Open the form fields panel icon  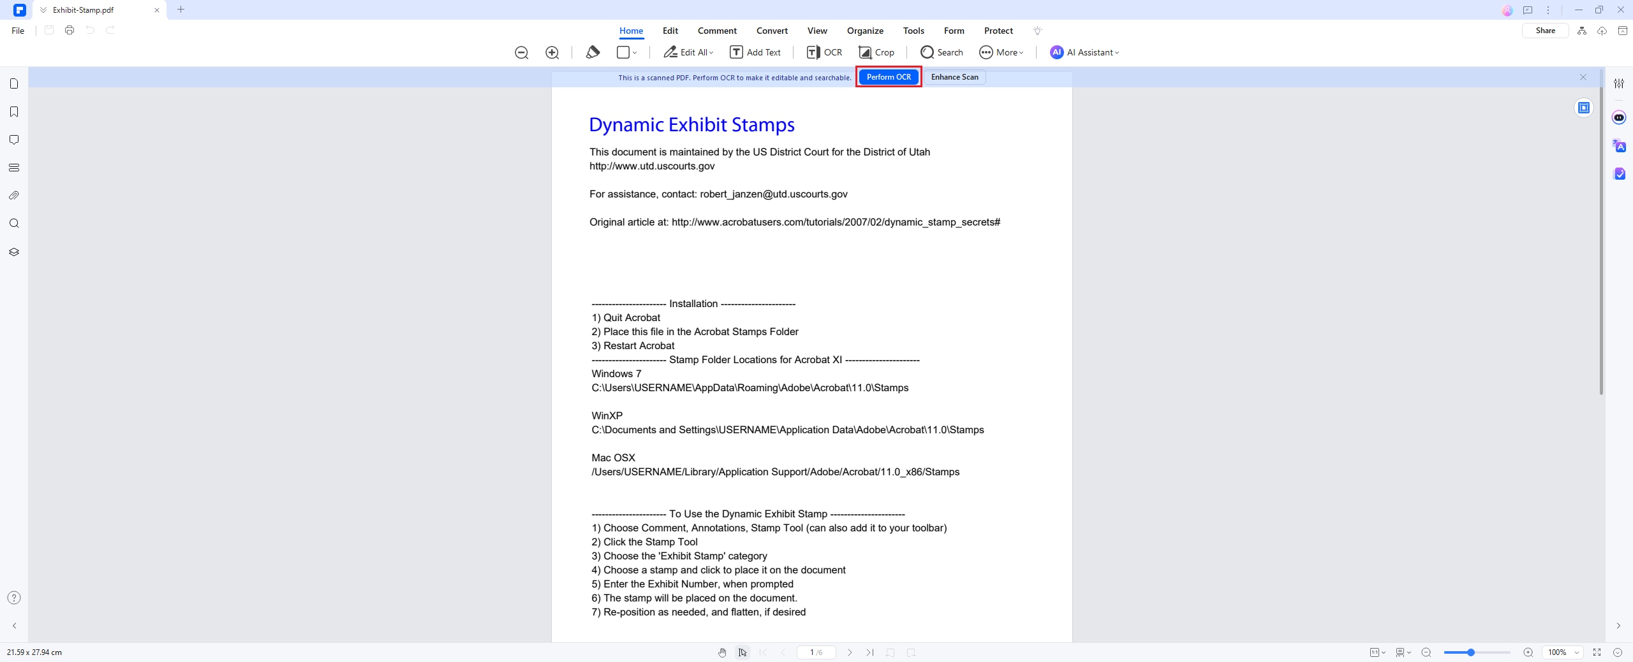(x=14, y=168)
